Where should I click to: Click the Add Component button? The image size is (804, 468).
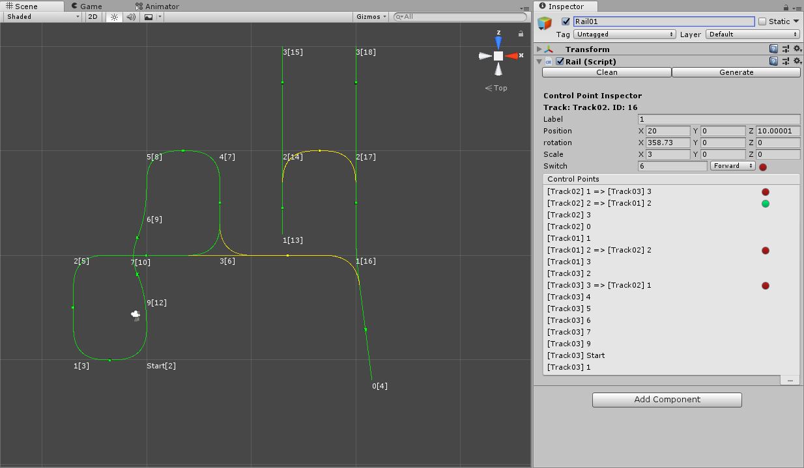(x=667, y=400)
